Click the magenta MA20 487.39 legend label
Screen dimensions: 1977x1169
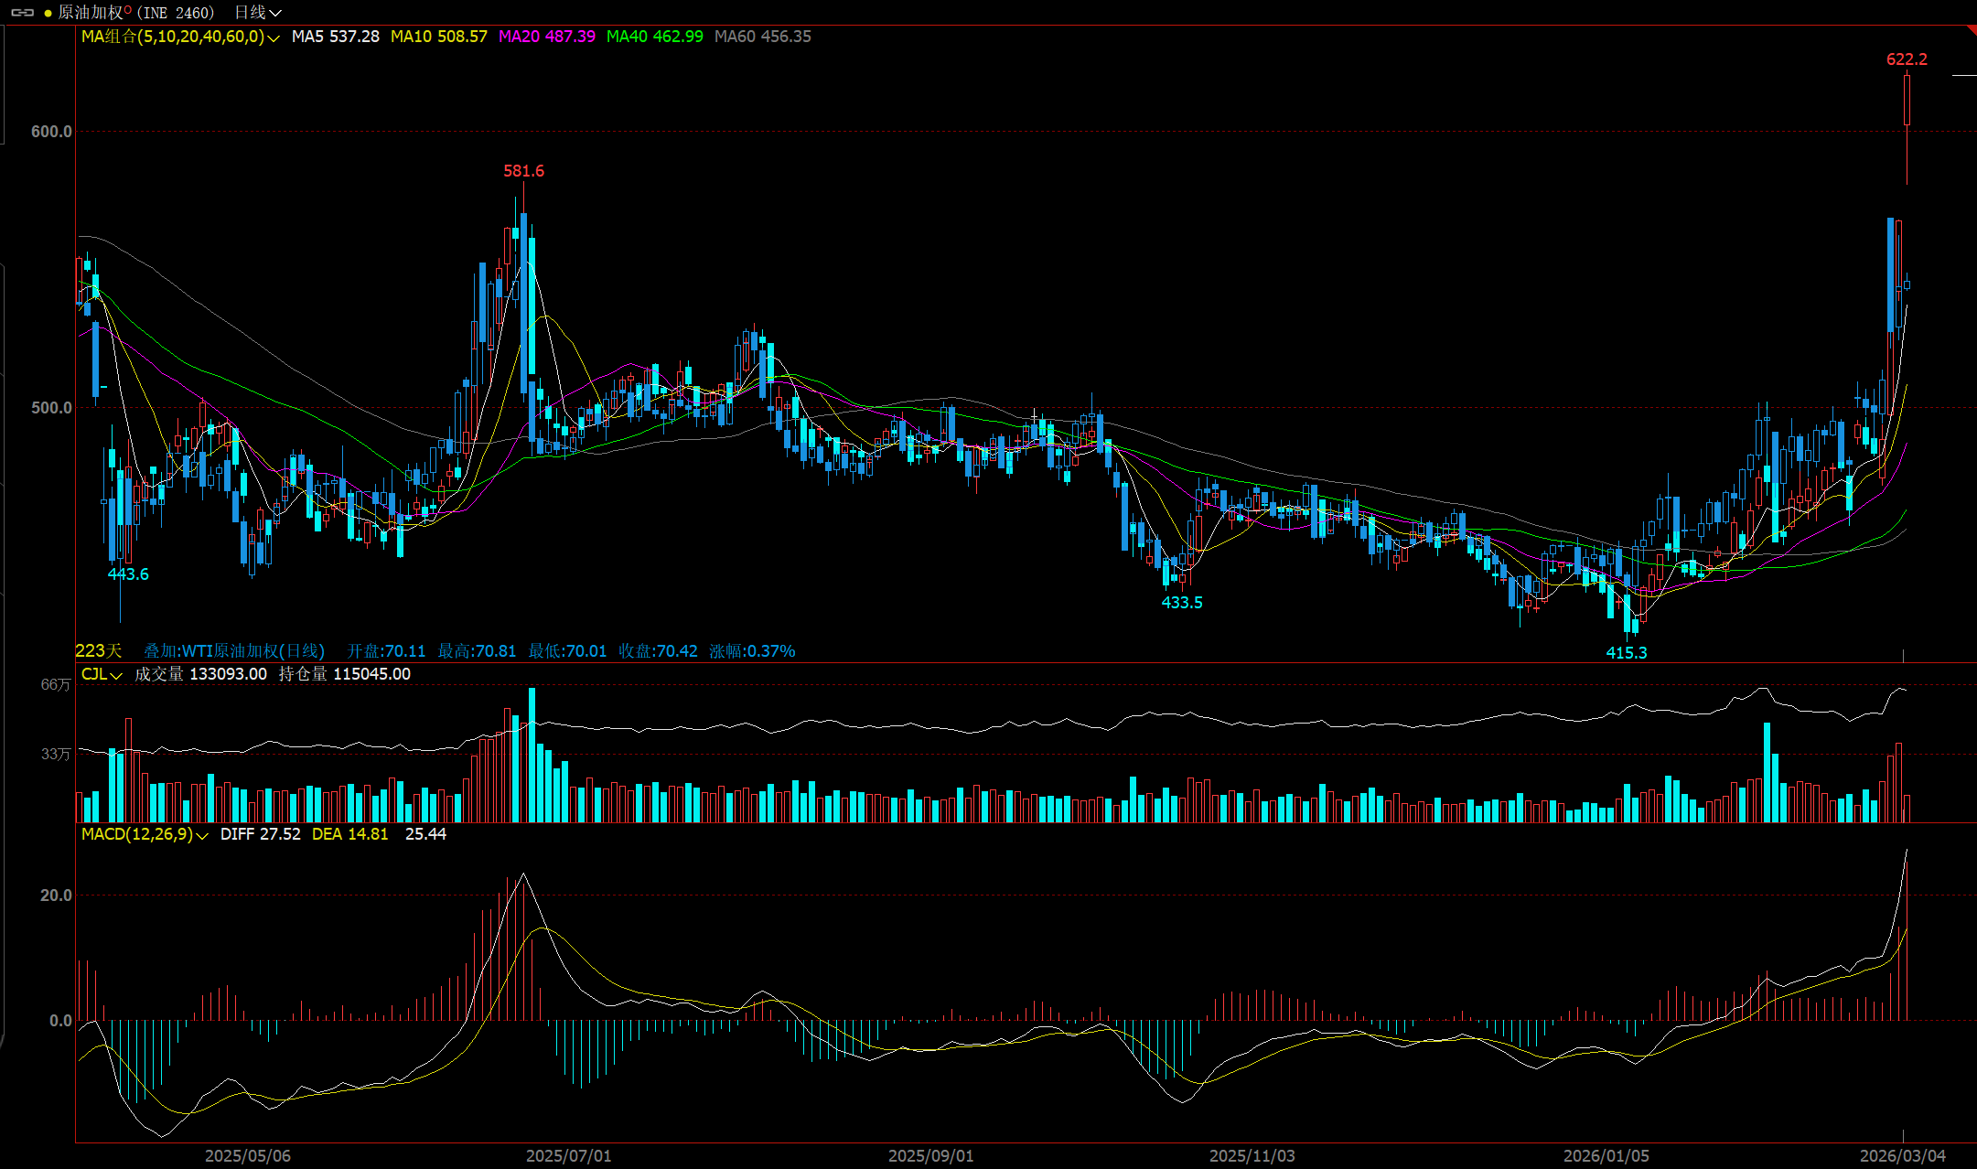coord(546,37)
